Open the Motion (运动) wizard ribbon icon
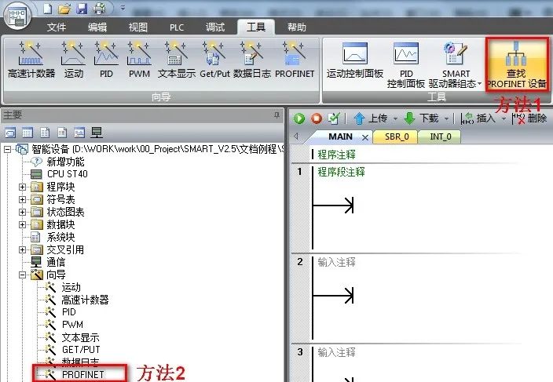The image size is (553, 382). pos(73,60)
